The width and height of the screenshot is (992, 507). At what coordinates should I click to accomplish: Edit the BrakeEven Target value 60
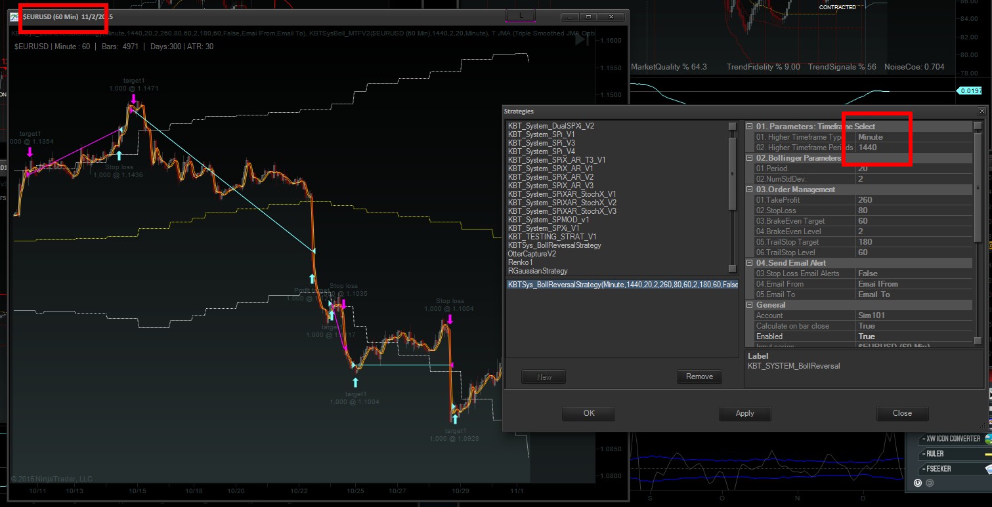click(915, 221)
